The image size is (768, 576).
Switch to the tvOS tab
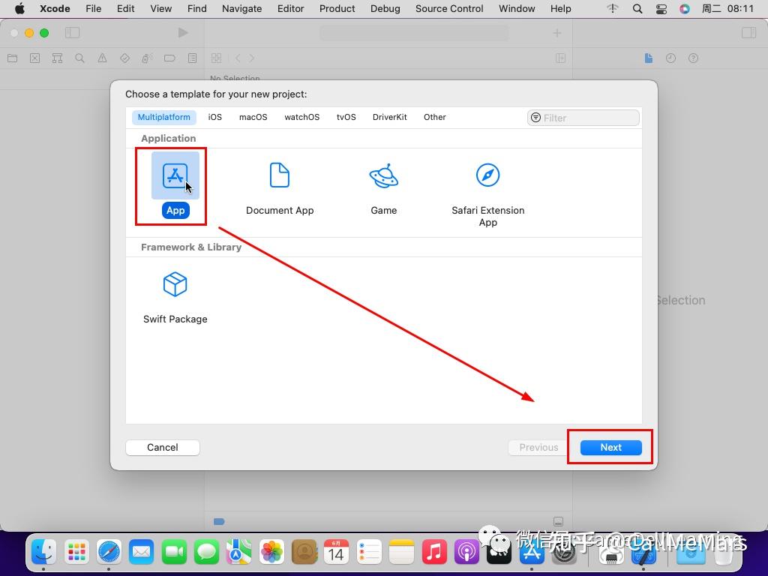tap(346, 117)
